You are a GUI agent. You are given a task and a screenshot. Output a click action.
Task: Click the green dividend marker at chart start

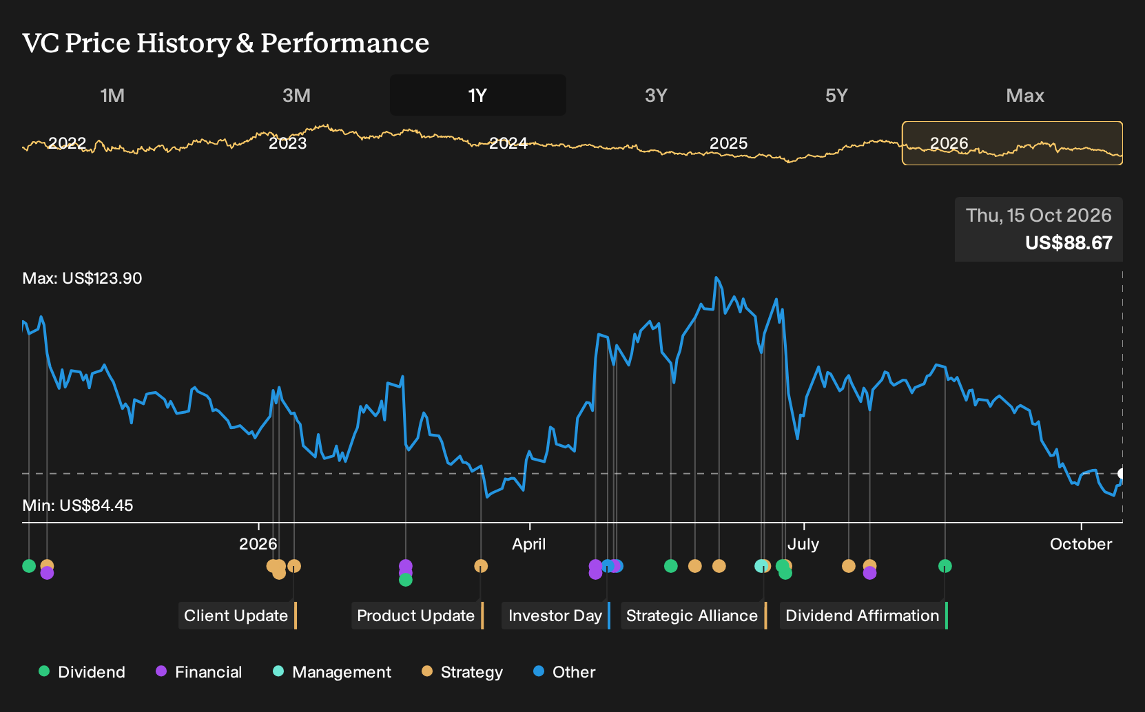29,566
